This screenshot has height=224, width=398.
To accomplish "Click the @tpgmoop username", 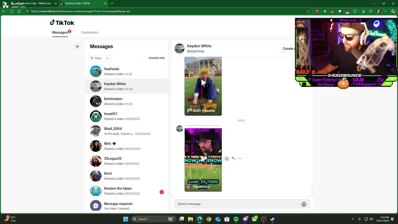I will point(196,51).
